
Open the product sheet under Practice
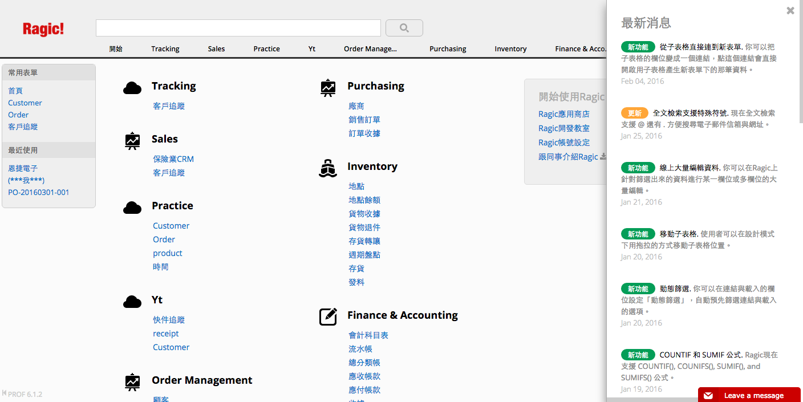(x=168, y=253)
